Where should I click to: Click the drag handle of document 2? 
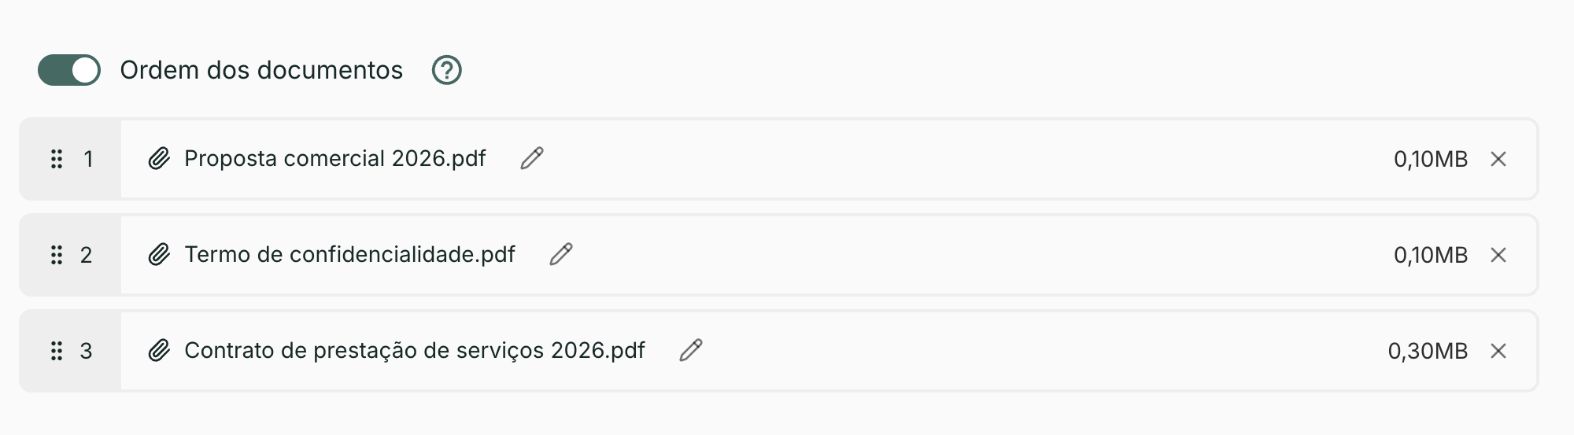click(57, 255)
